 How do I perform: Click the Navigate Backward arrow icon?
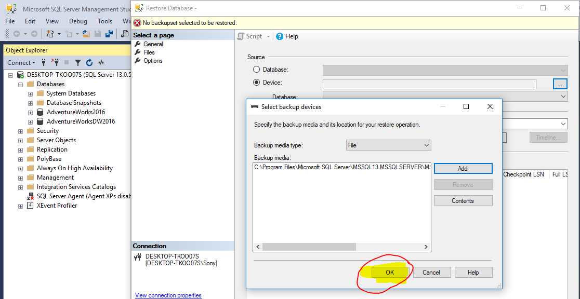click(x=17, y=34)
